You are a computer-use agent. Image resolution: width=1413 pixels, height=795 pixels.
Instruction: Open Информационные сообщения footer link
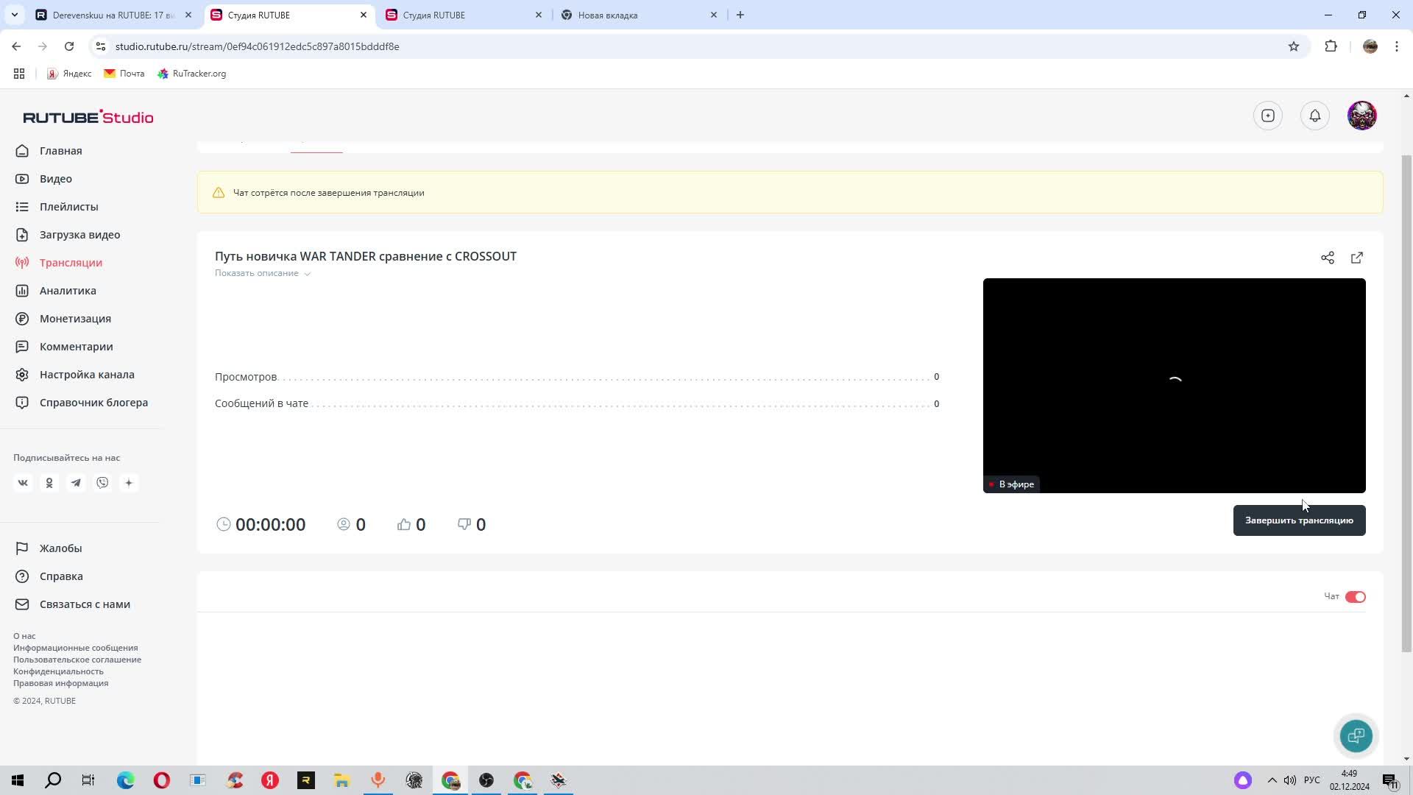tap(75, 648)
